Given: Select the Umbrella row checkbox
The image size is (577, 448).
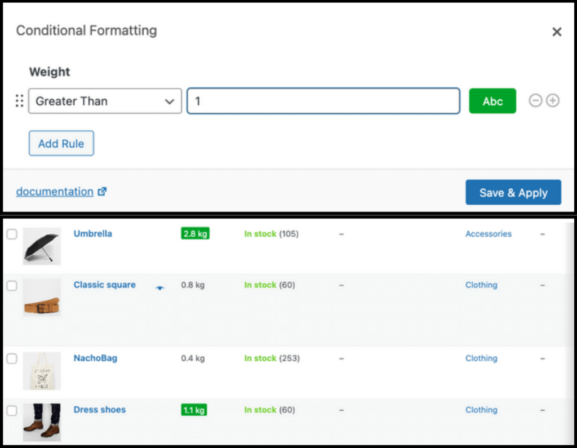Looking at the screenshot, I should click(x=12, y=234).
